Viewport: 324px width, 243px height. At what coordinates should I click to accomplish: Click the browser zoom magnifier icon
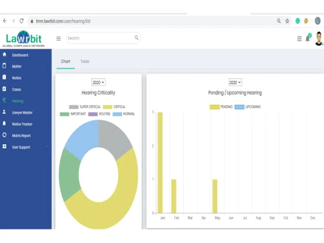coord(279,21)
